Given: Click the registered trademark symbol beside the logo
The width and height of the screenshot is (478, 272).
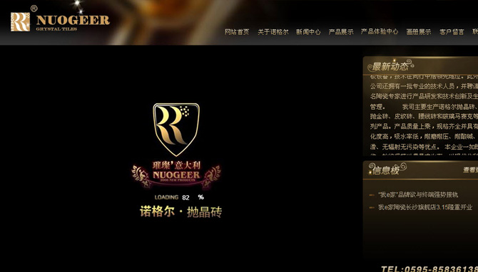Looking at the screenshot, I should 34,9.
